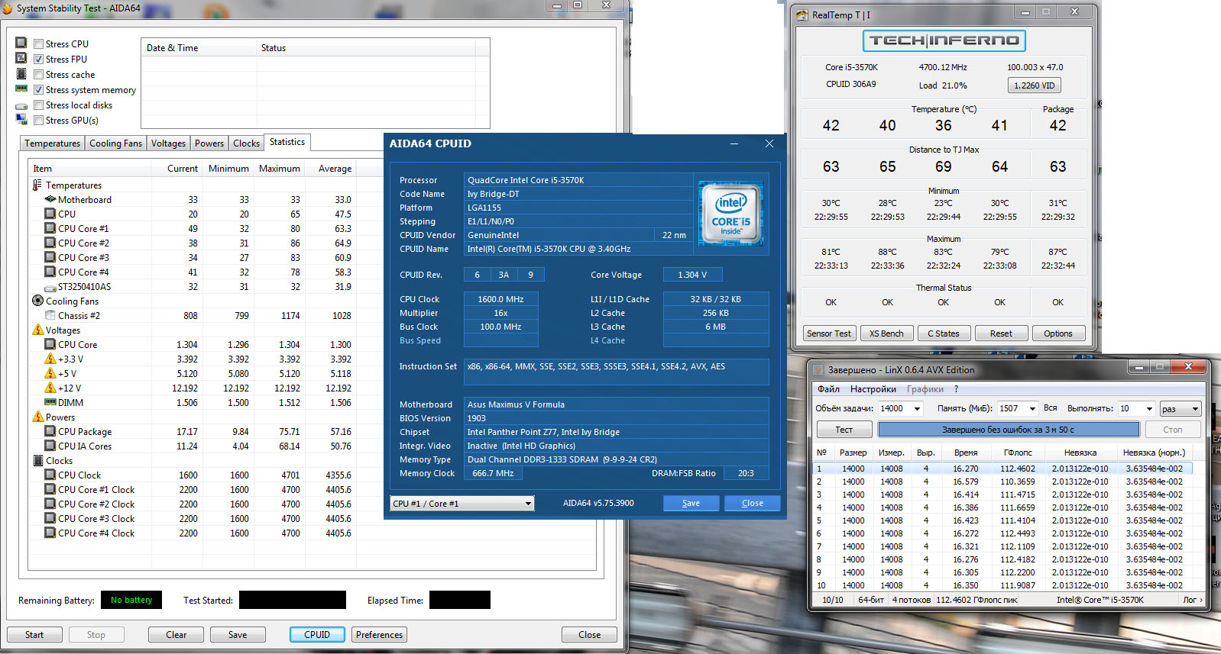
Task: Switch to the Voltages tab
Action: pos(168,143)
